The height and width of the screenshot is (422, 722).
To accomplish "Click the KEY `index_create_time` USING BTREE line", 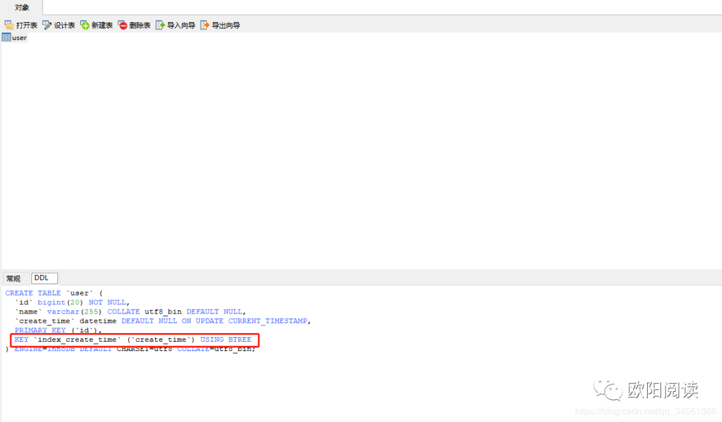I will [133, 340].
